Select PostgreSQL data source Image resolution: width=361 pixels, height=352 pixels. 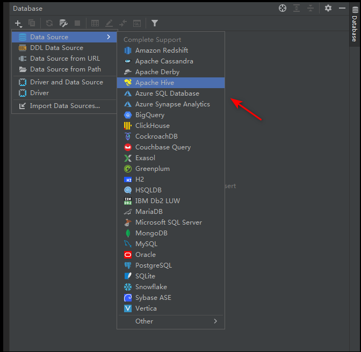coord(171,265)
